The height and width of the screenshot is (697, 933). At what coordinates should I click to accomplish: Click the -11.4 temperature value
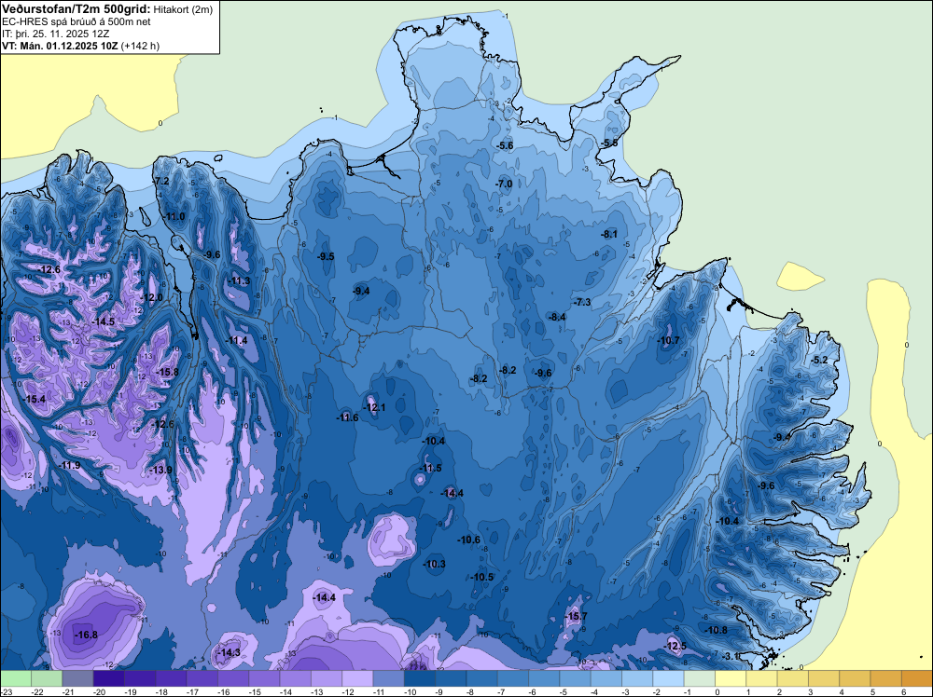coord(237,340)
